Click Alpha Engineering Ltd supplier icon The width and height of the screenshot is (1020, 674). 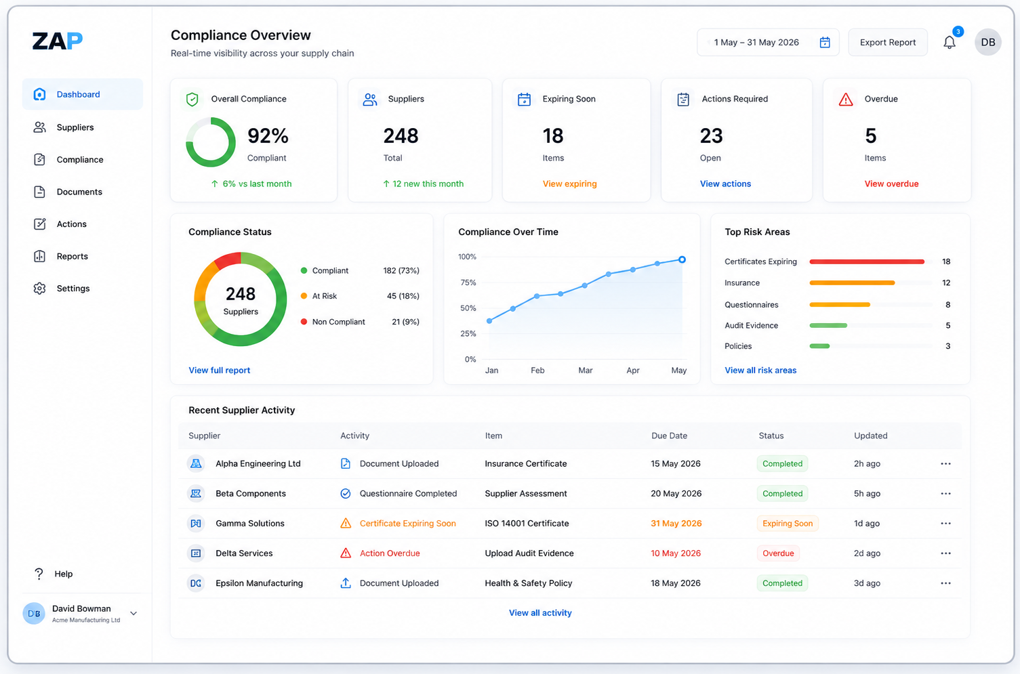(196, 464)
